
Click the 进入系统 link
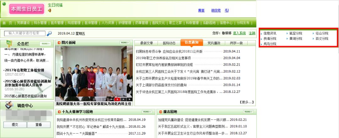[239, 33]
